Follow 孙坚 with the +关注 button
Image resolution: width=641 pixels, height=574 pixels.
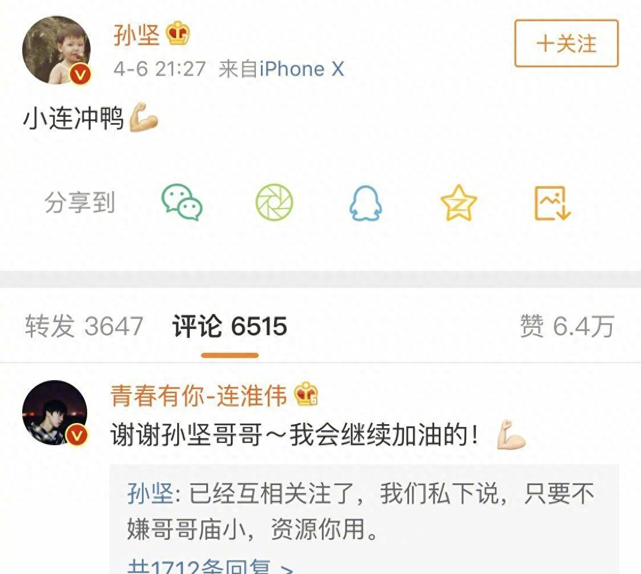click(566, 43)
